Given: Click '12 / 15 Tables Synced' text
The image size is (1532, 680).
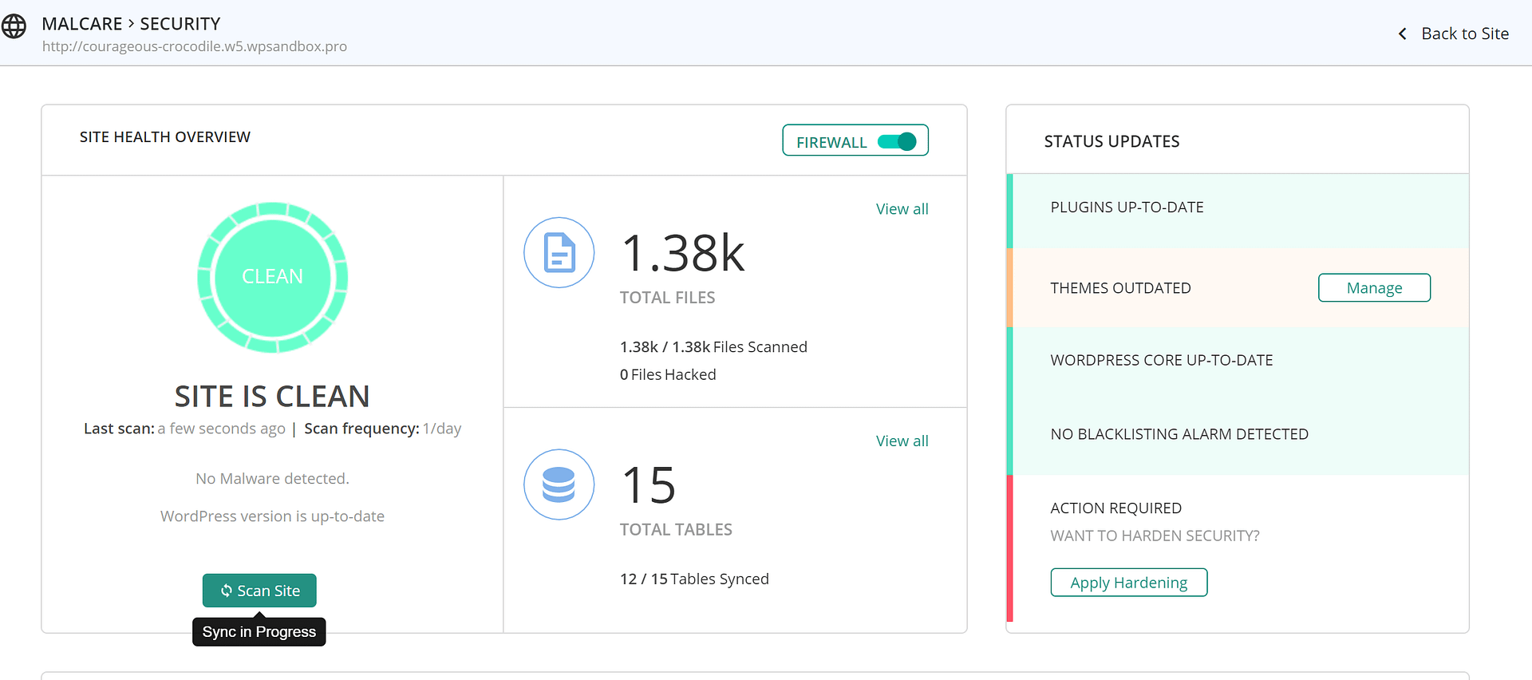Looking at the screenshot, I should point(694,579).
